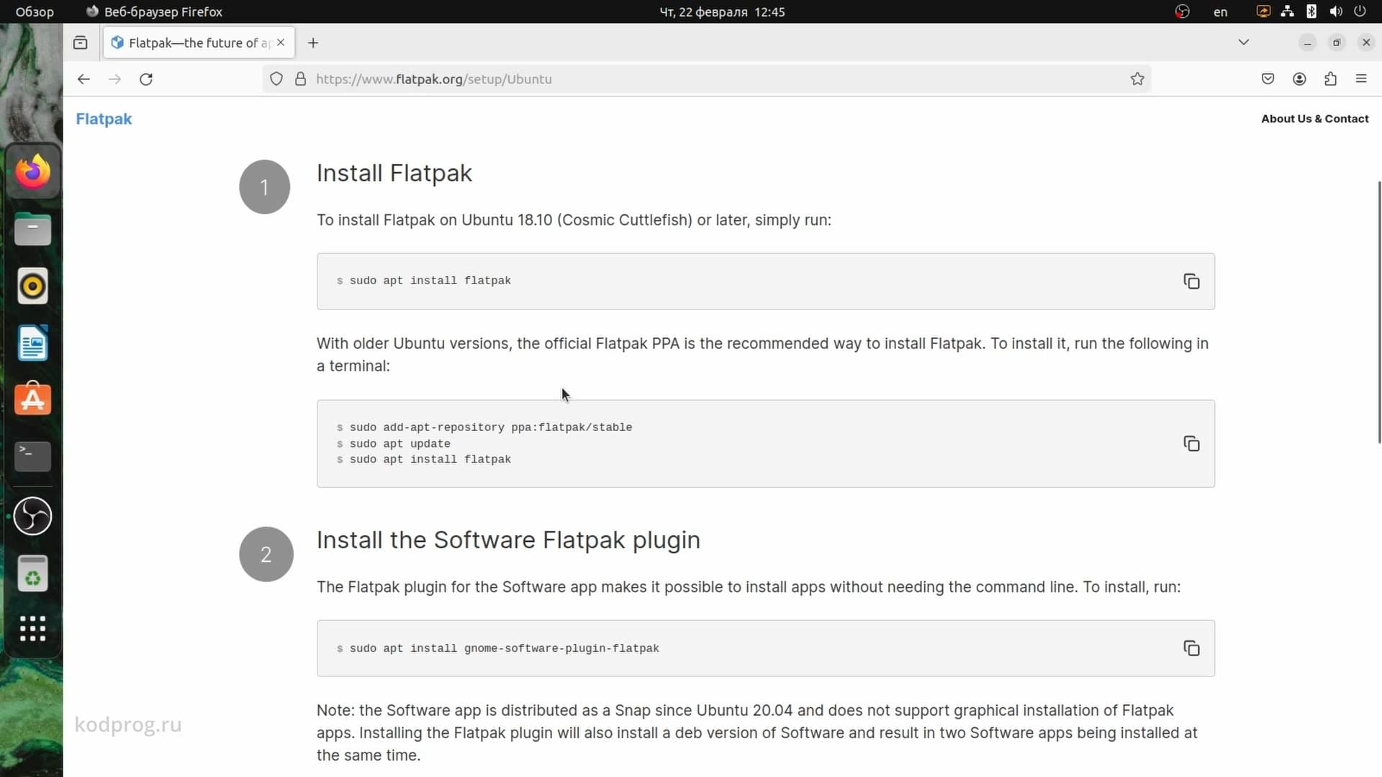Screen dimensions: 1382x777
Task: Launch Firefox from the dock
Action: tap(32, 172)
